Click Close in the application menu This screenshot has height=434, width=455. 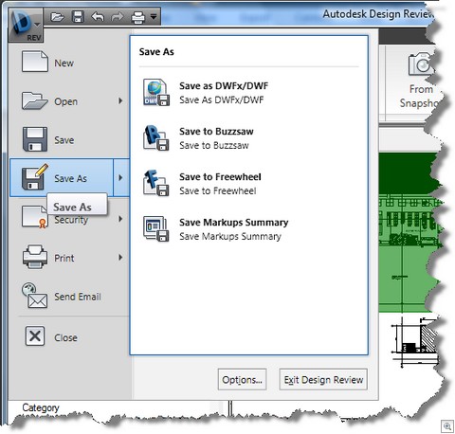[69, 337]
